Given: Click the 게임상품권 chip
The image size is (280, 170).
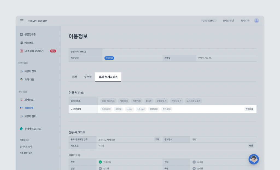Looking at the screenshot, I should click(176, 101).
